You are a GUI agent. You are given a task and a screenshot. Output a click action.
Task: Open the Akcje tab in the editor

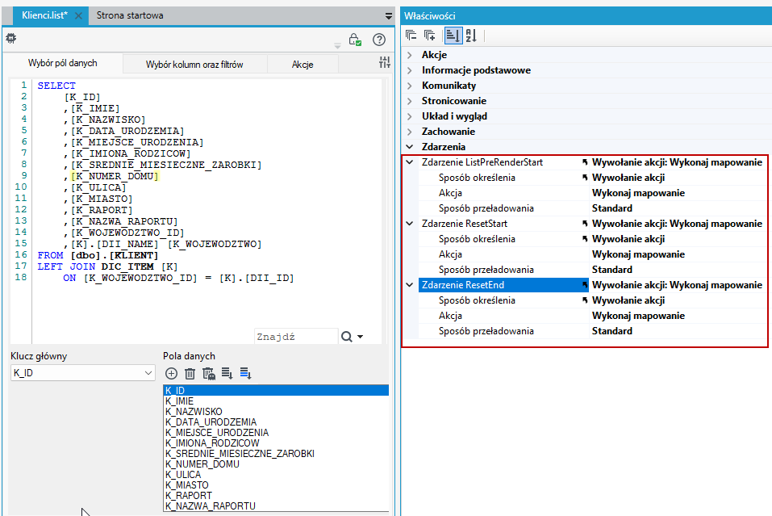[x=303, y=65]
